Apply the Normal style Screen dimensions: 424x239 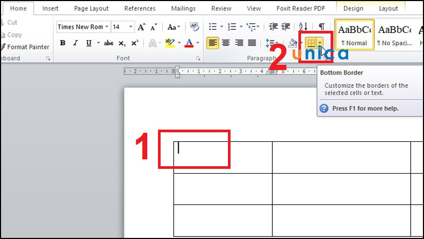tap(354, 35)
